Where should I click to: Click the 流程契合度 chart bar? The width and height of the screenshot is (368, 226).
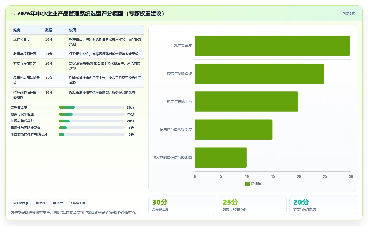[x=272, y=46]
